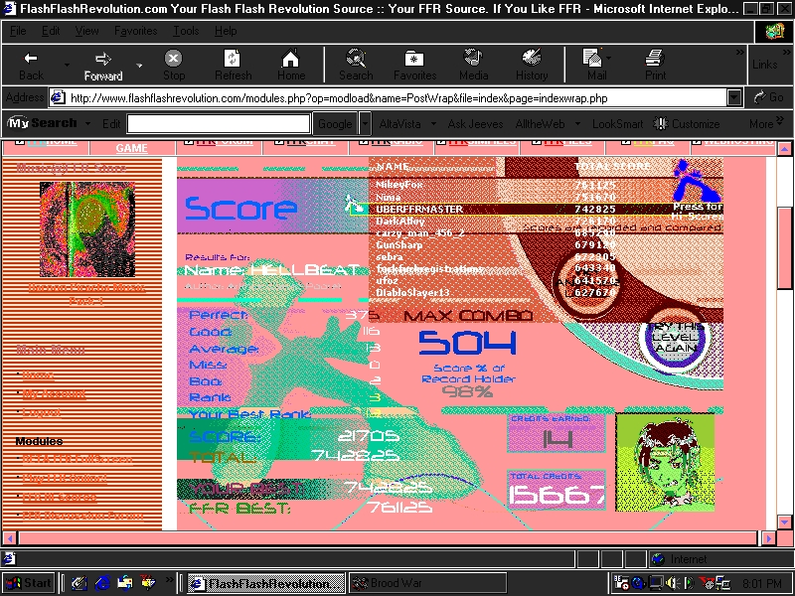Screen dimensions: 795x596
Task: Go to the Home page
Action: 290,65
